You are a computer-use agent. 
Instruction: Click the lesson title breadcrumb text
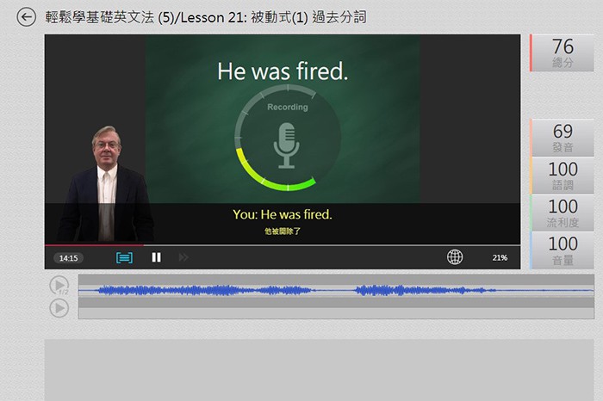(x=205, y=17)
